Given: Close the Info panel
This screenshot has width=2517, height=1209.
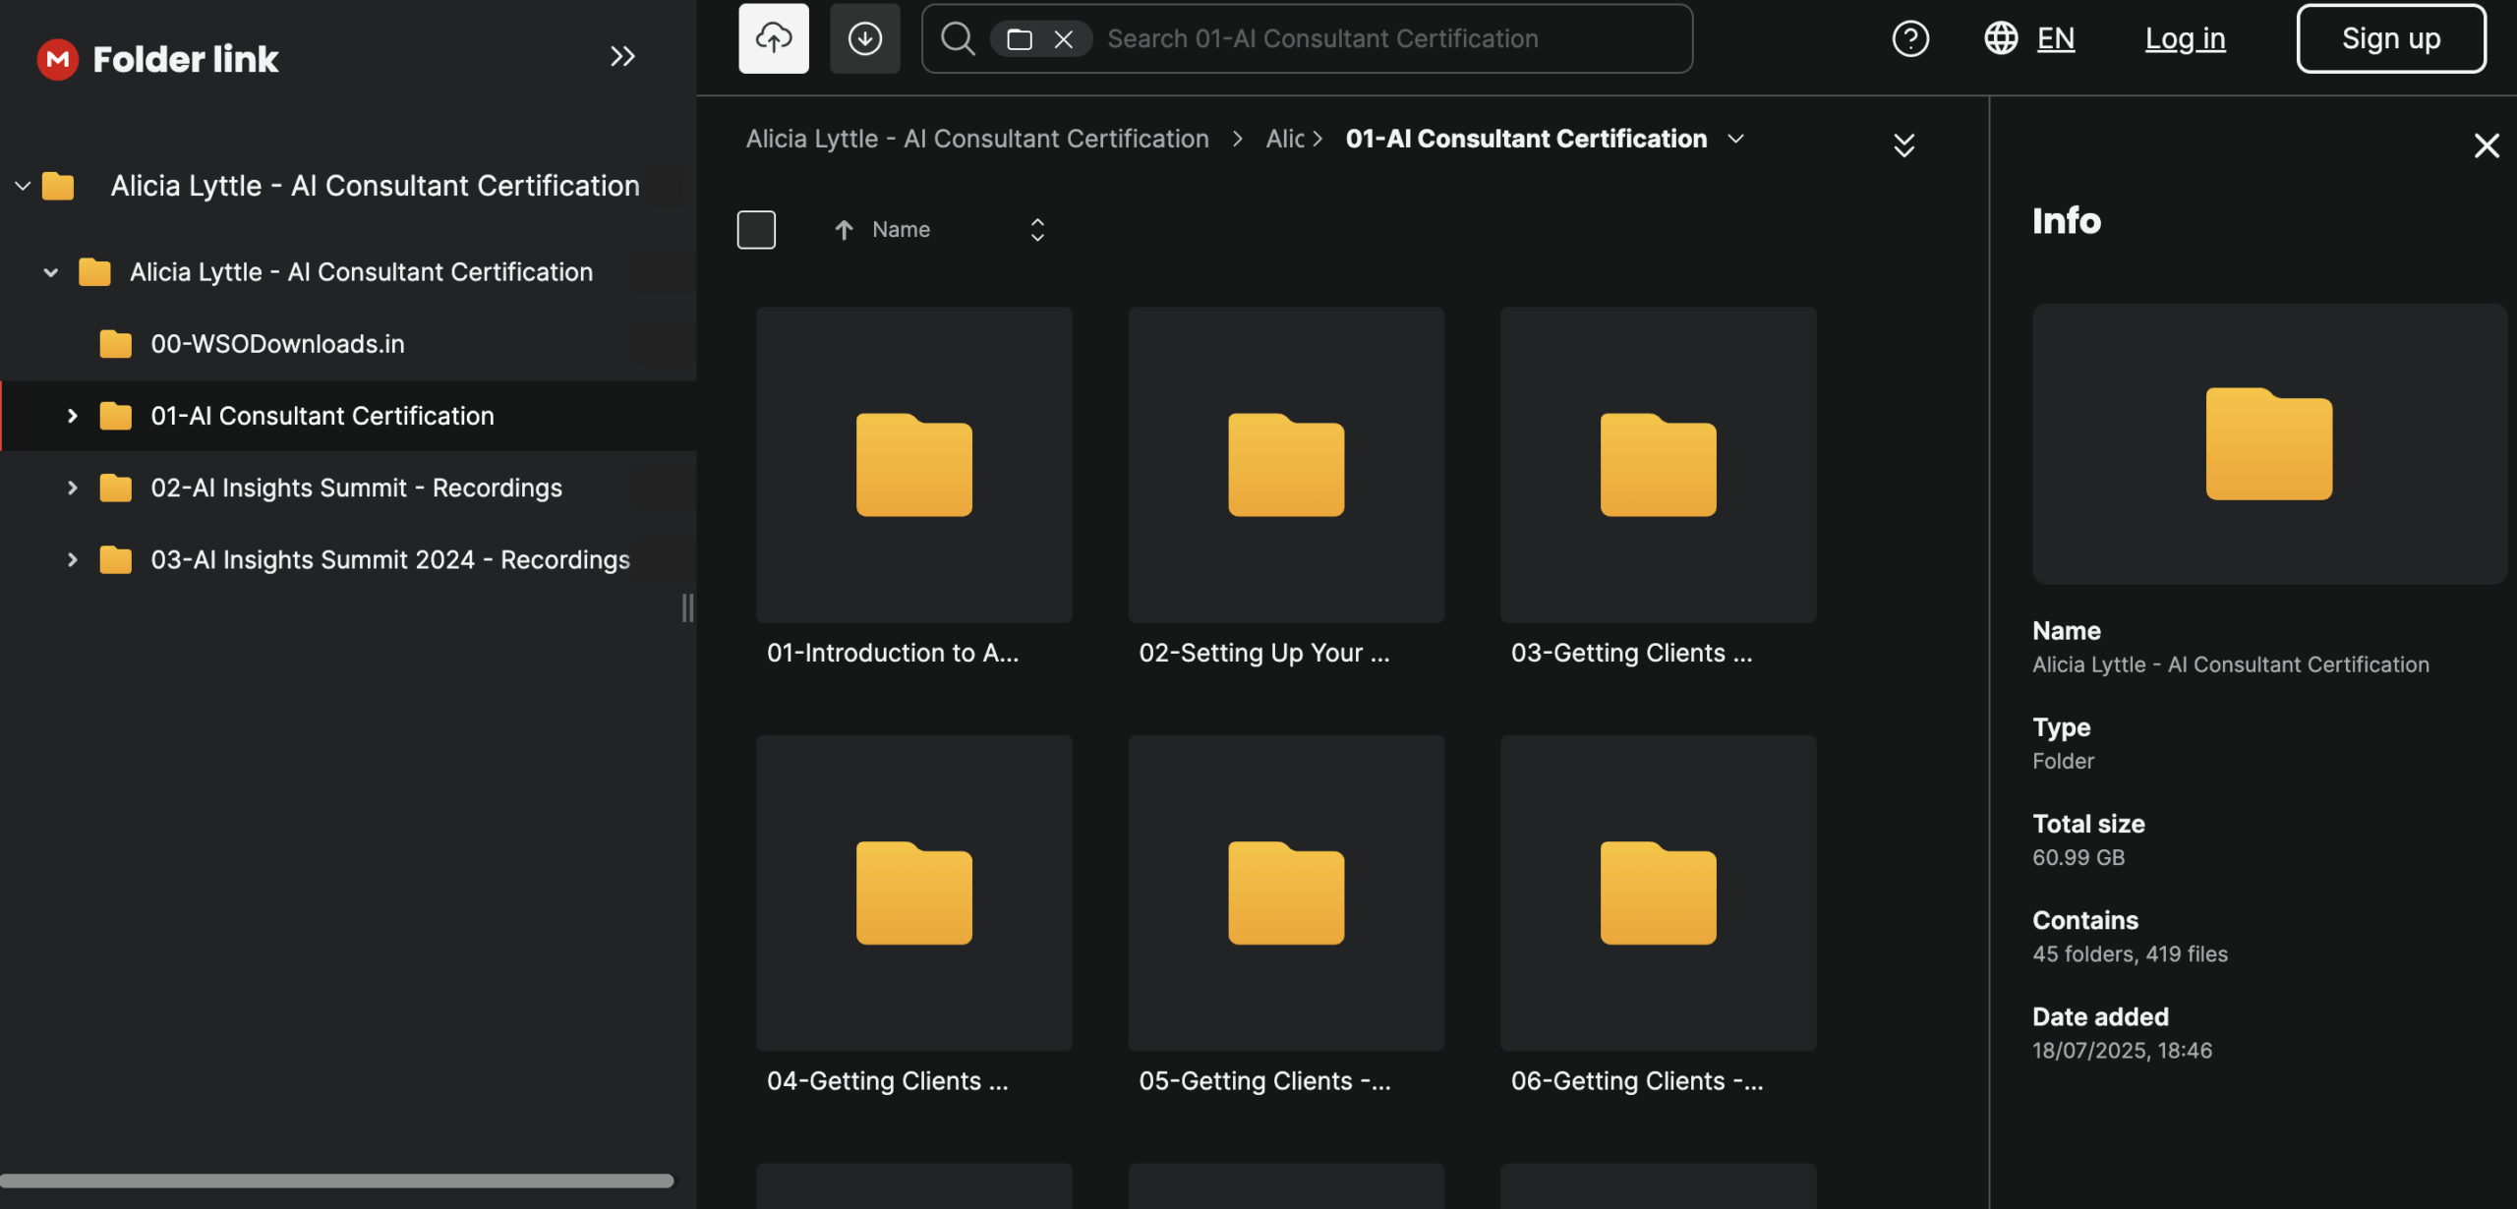Looking at the screenshot, I should click(2487, 145).
